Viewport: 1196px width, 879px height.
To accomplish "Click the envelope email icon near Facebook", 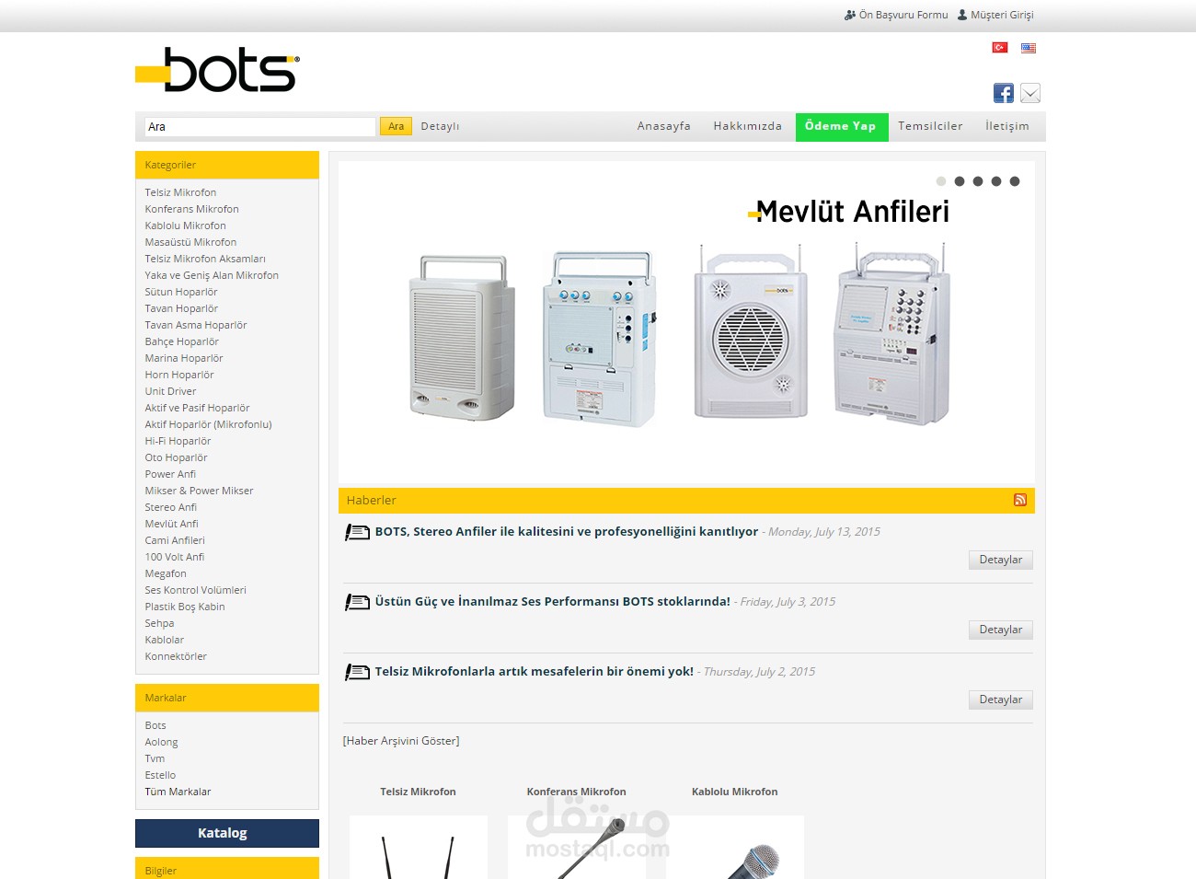I will click(x=1030, y=92).
